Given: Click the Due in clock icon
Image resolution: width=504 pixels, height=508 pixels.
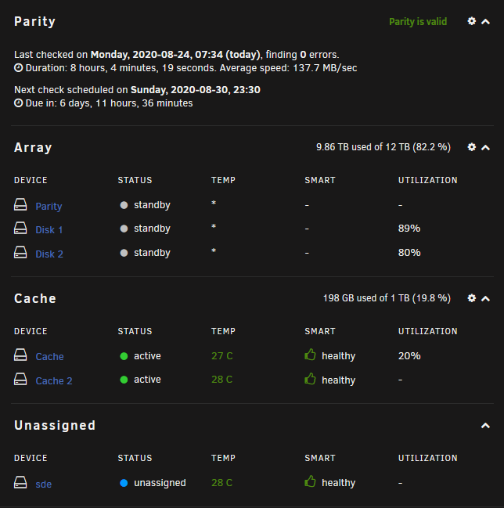Looking at the screenshot, I should 19,103.
